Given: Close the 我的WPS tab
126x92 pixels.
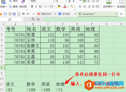Looking at the screenshot, I should (55, 14).
